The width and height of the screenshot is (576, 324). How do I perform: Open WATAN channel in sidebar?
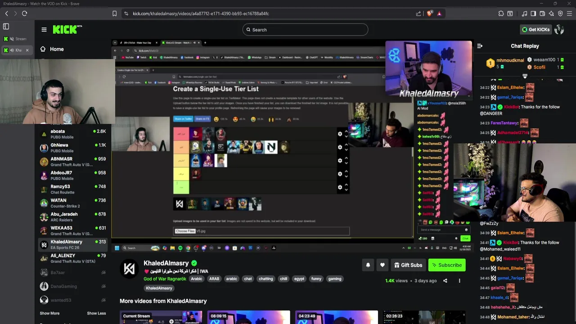tap(72, 203)
